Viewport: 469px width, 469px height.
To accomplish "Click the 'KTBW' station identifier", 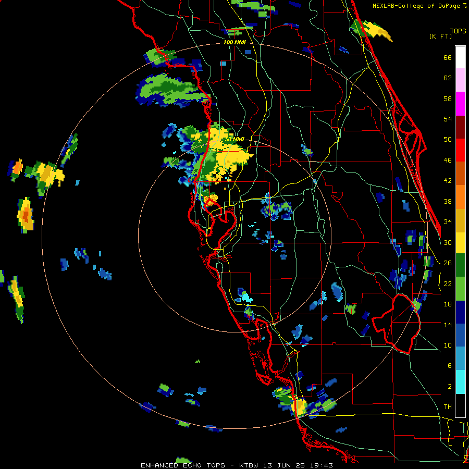I will tap(250, 465).
